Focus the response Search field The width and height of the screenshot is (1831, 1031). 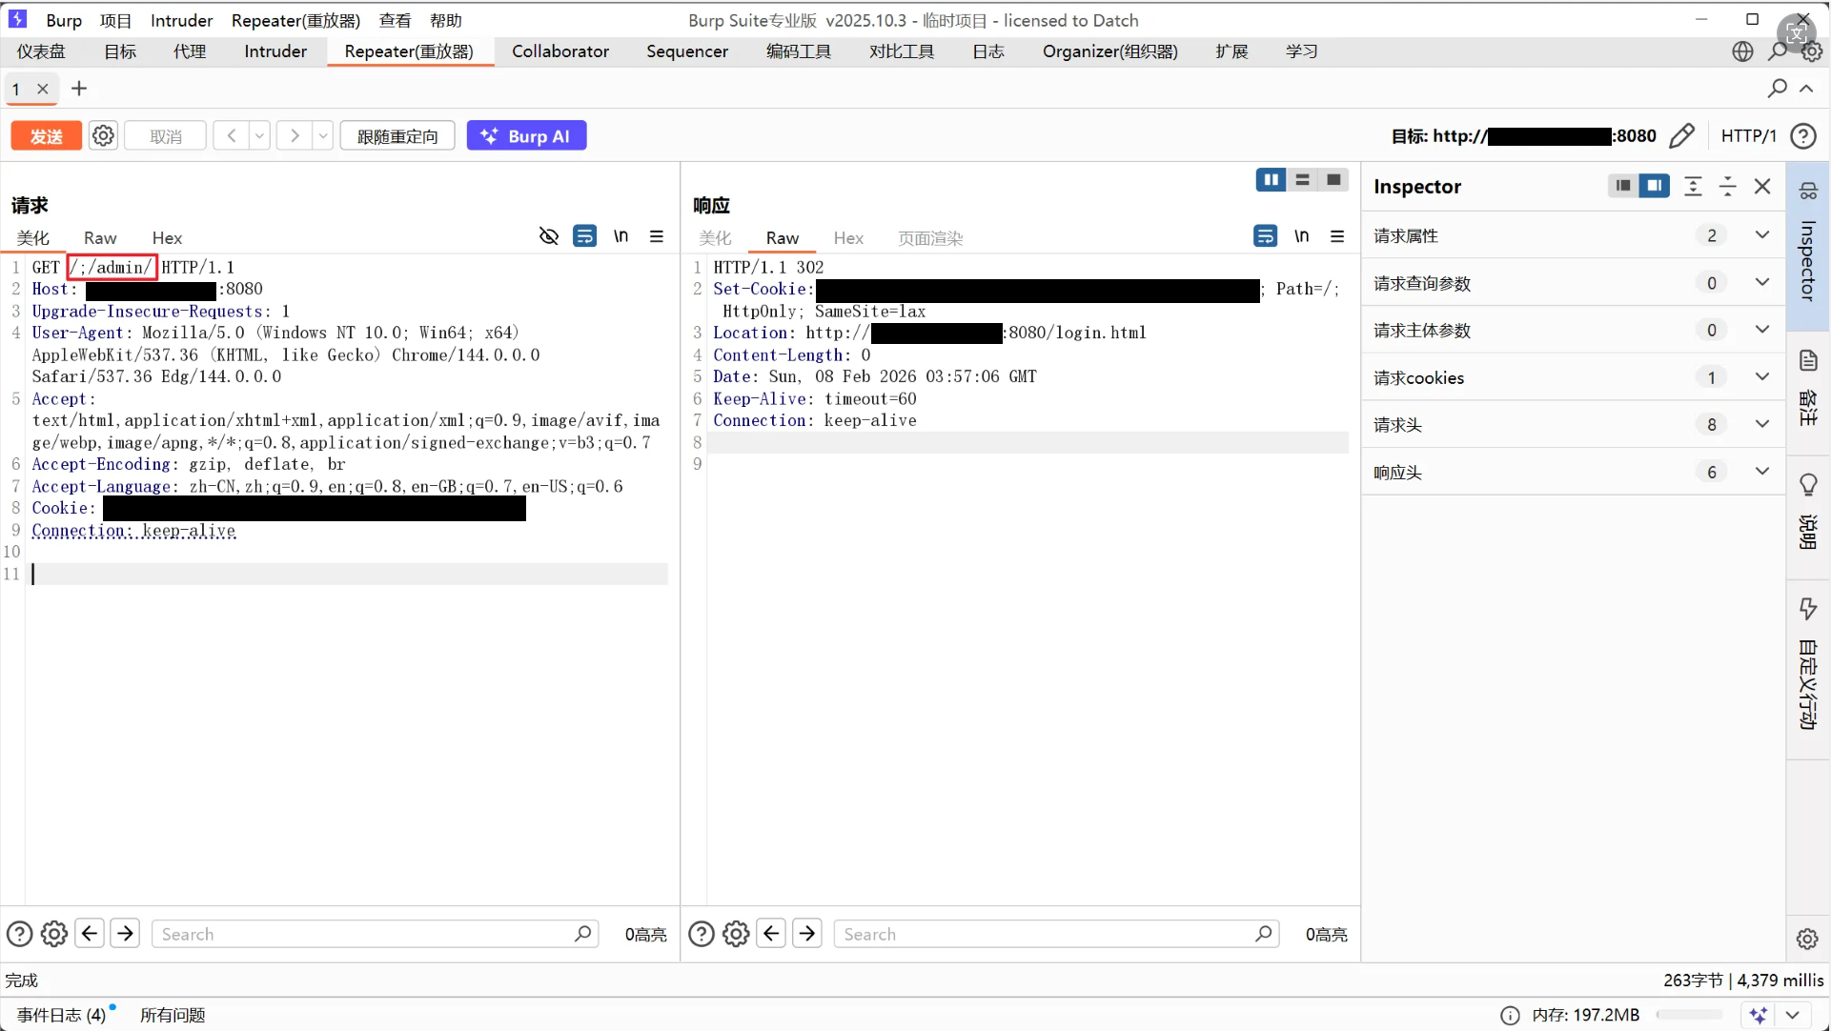[1056, 934]
